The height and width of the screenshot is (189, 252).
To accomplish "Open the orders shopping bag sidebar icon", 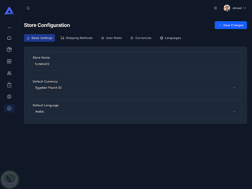I will [x=9, y=85].
